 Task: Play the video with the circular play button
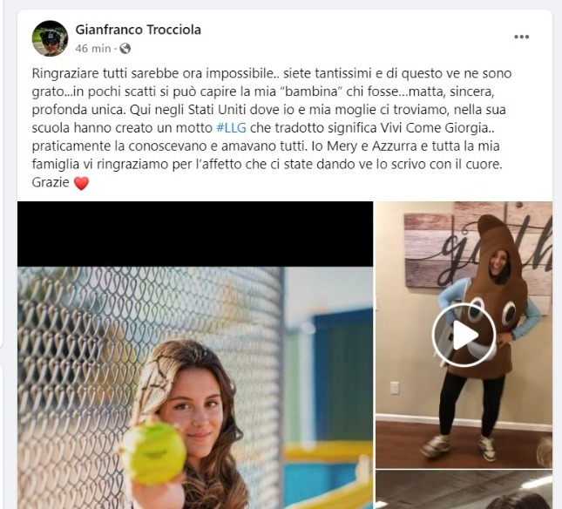(x=464, y=335)
